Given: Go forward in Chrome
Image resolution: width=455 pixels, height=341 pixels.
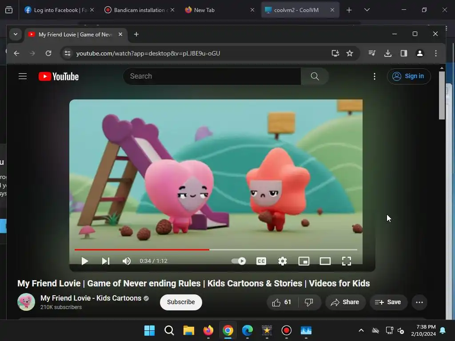Looking at the screenshot, I should pyautogui.click(x=32, y=53).
